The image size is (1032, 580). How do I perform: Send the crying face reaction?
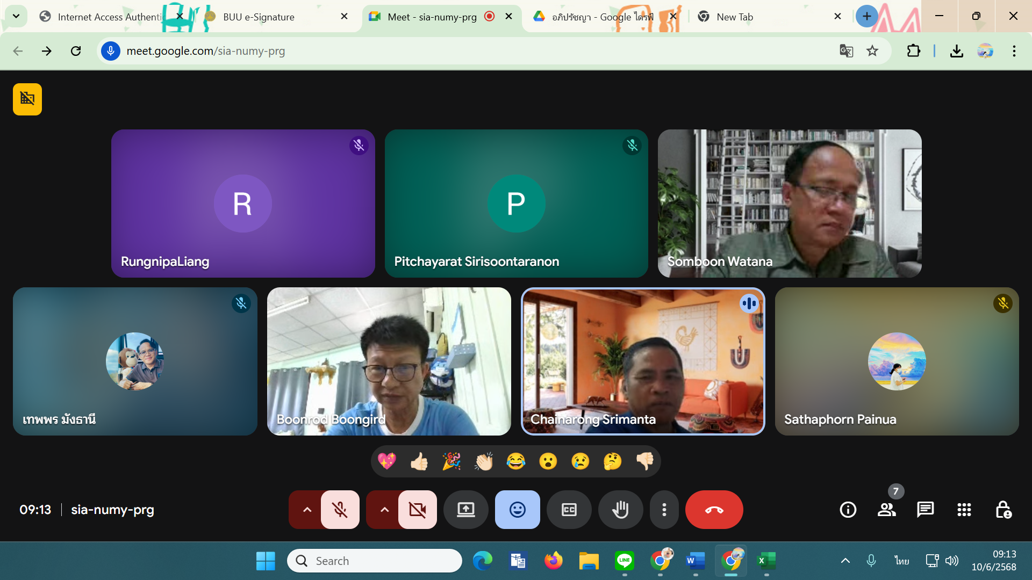[580, 461]
